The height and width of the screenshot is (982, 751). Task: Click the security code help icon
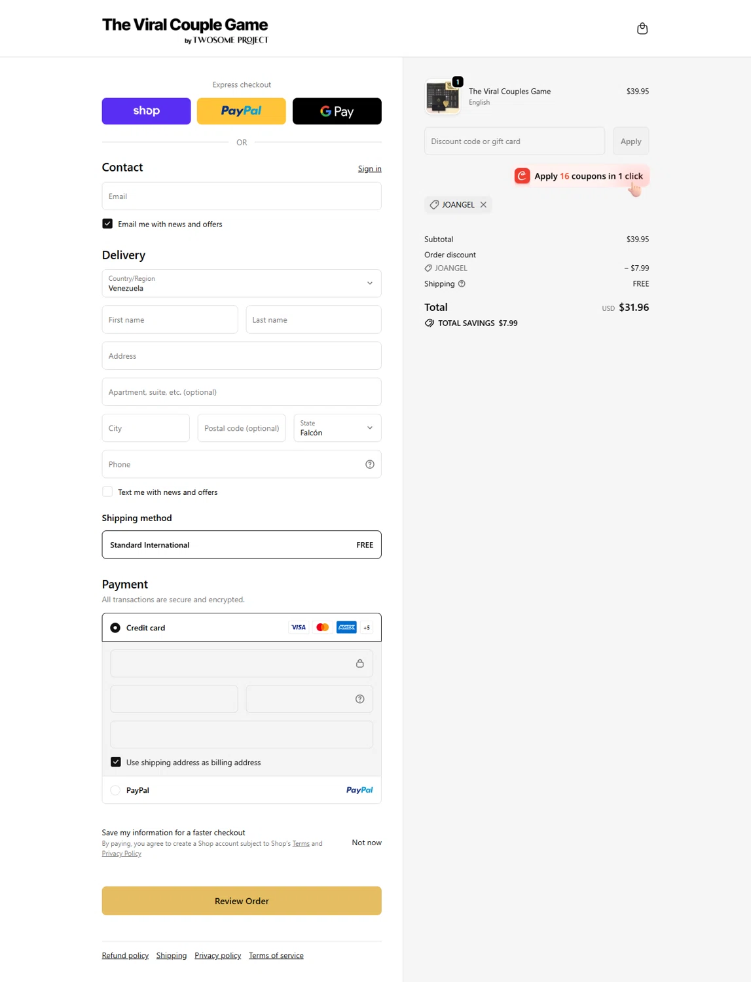click(359, 699)
